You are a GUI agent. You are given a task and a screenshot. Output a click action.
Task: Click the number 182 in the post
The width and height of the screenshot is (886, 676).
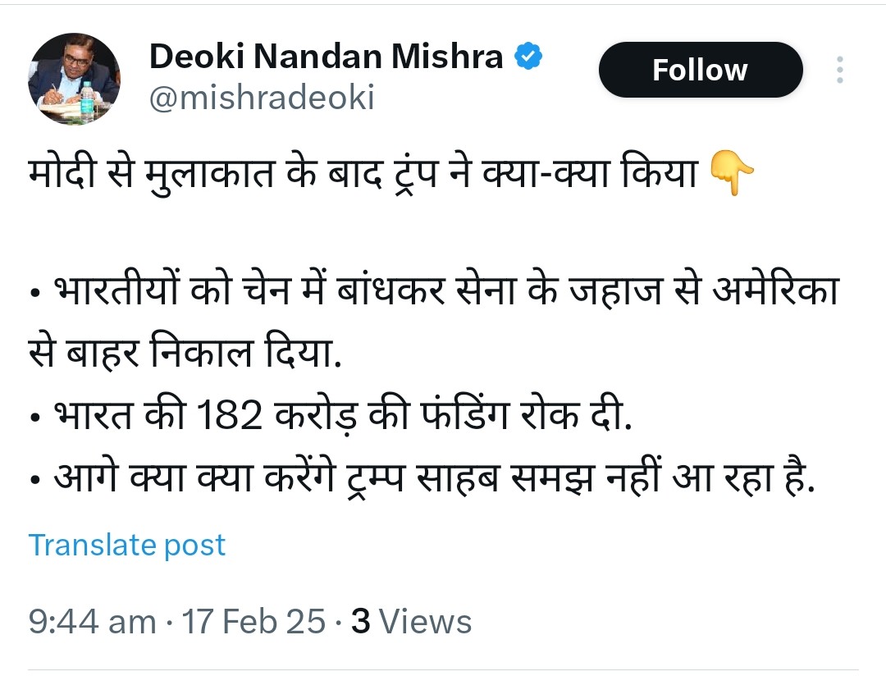(x=231, y=417)
